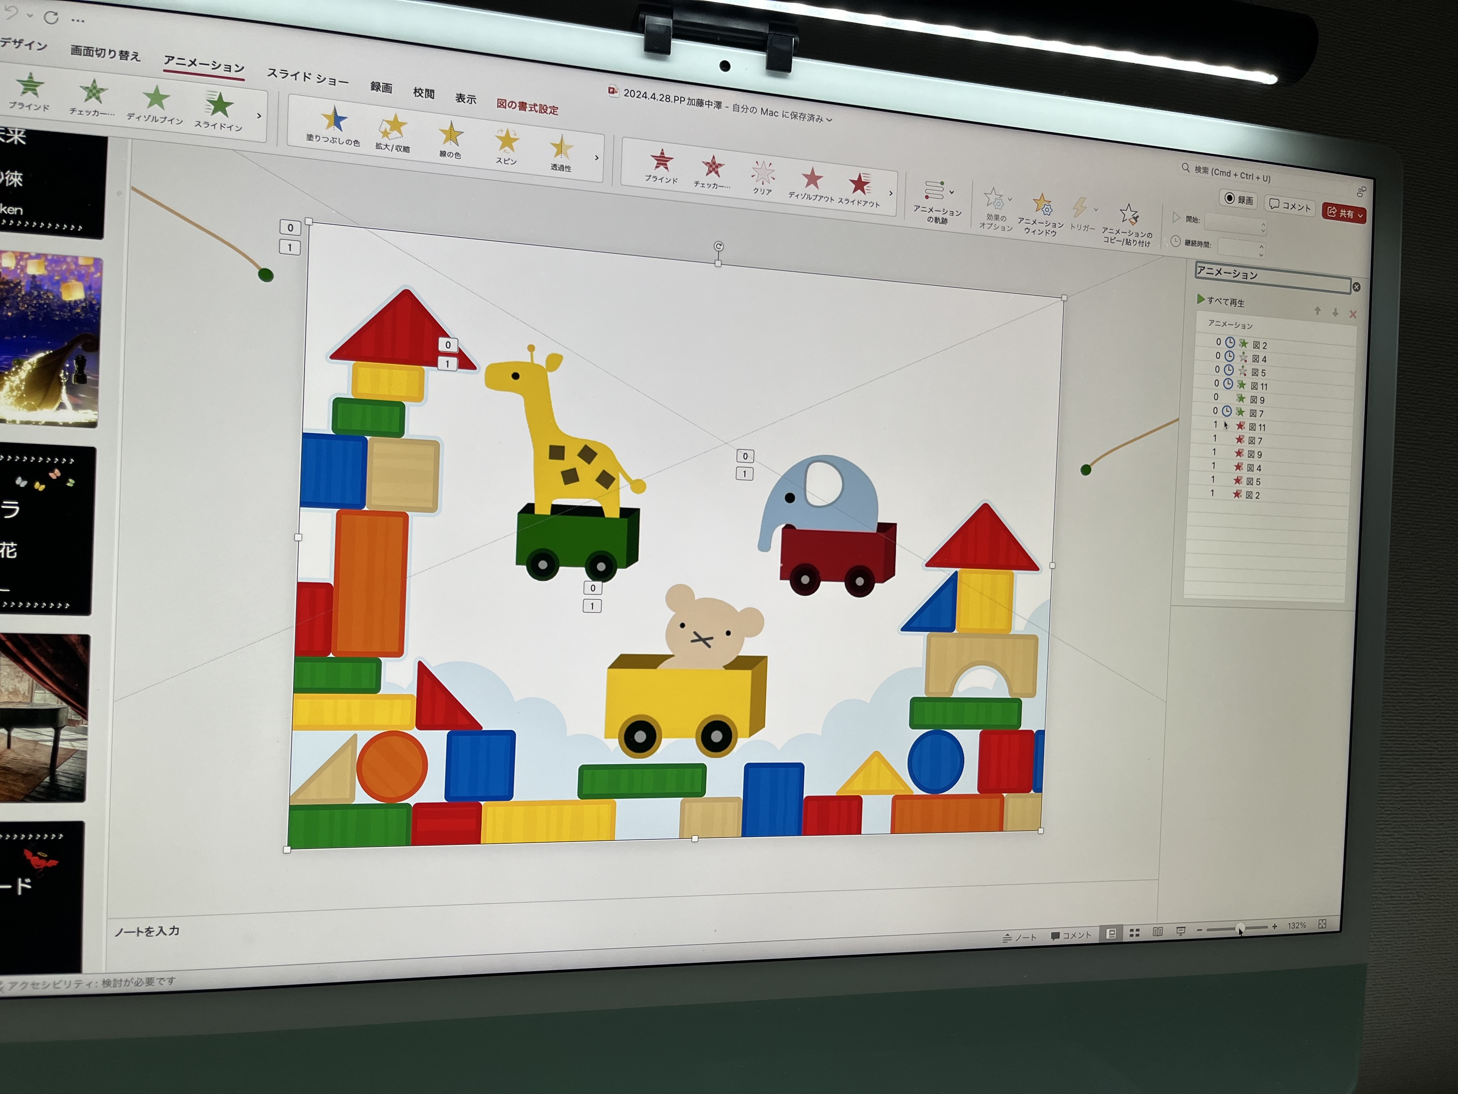Apply the 拡大/収縮 emphasis effect
The width and height of the screenshot is (1458, 1094).
coord(393,132)
